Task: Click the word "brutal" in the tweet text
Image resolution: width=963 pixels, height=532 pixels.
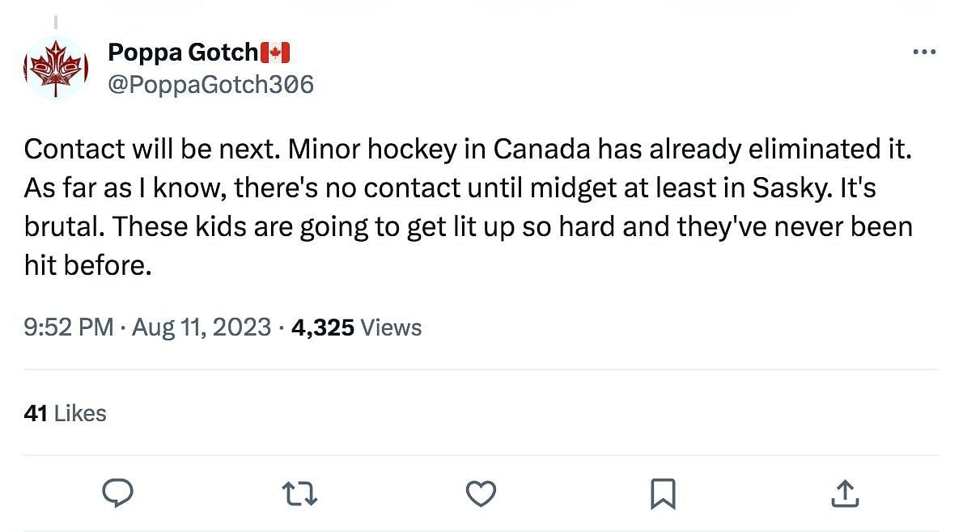Action: 61,227
